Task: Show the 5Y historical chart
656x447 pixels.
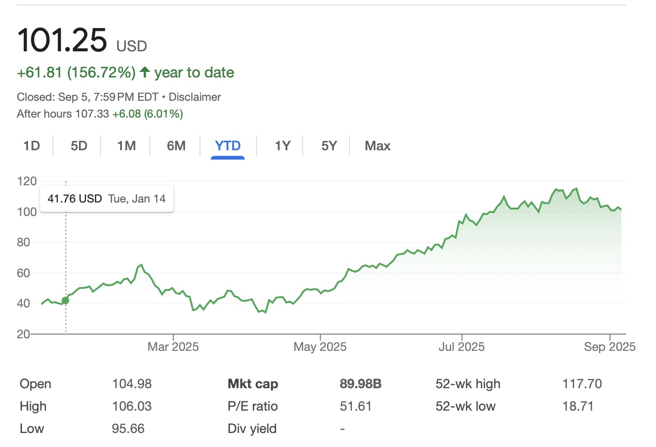Action: (328, 146)
